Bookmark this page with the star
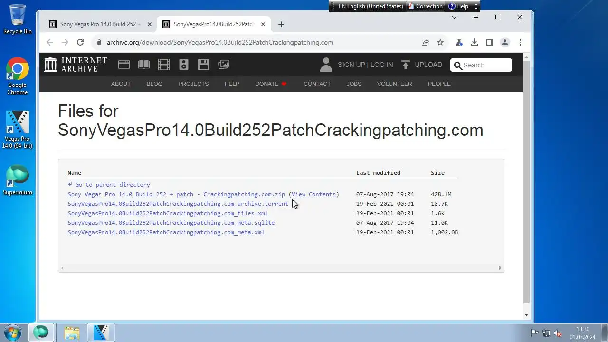Screen dimensions: 608x342 coord(440,42)
